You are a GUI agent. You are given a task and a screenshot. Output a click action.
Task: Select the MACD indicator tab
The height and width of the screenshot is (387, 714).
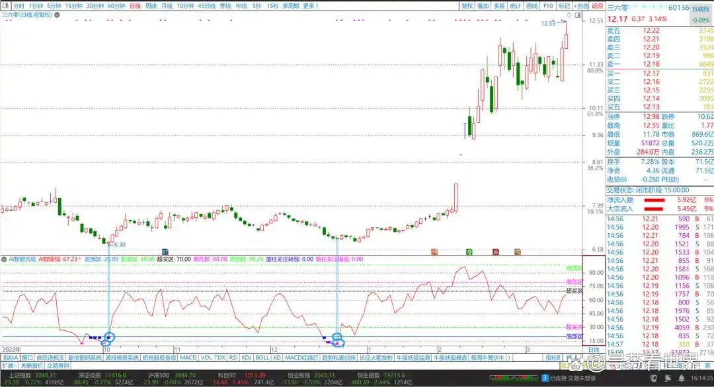pyautogui.click(x=188, y=357)
